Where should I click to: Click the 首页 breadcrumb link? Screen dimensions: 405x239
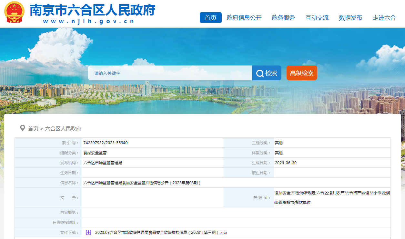click(33, 128)
